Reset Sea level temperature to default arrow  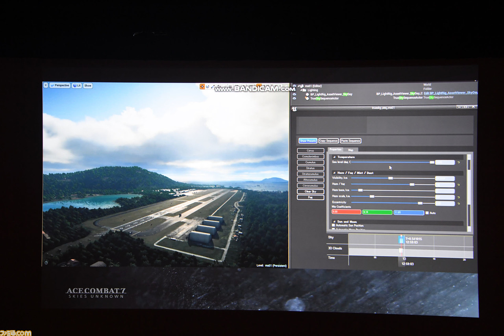point(459,162)
